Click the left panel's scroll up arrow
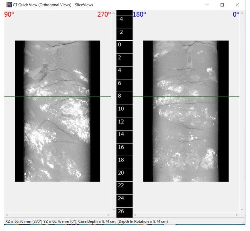250x231 pixels. point(114,13)
